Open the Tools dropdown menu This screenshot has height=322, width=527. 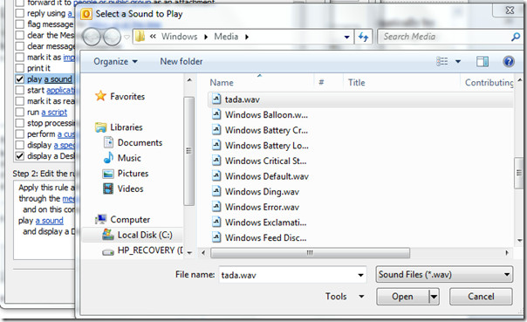pos(345,296)
